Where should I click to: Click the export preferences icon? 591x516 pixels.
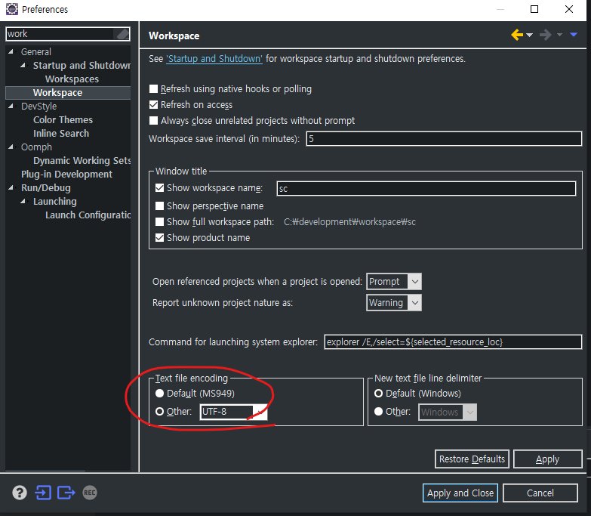(66, 493)
